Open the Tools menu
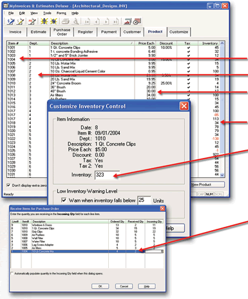 [x=47, y=14]
